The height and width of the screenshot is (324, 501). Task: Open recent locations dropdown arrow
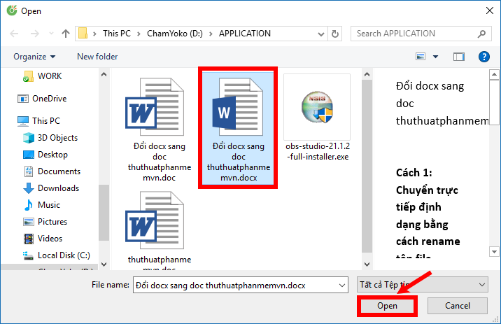point(51,34)
